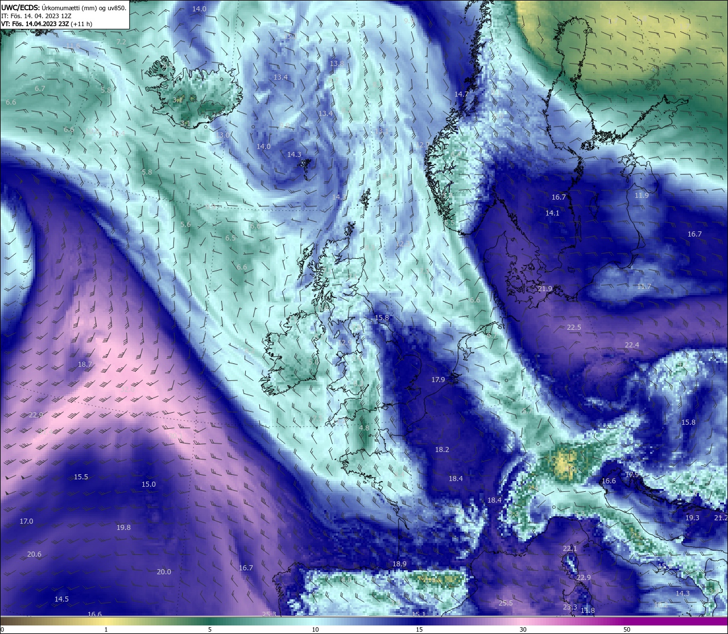The width and height of the screenshot is (728, 634).
Task: Click the 15.0 value label
Action: [148, 484]
